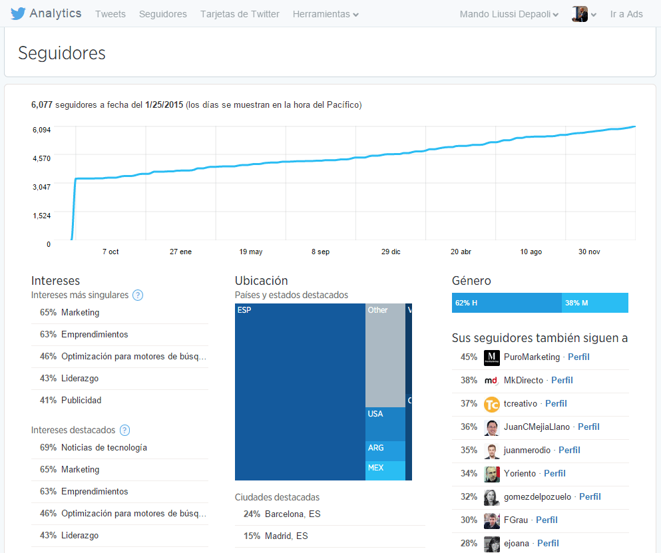This screenshot has width=661, height=553.
Task: Open Tarjetas de Twitter tab
Action: click(x=240, y=14)
